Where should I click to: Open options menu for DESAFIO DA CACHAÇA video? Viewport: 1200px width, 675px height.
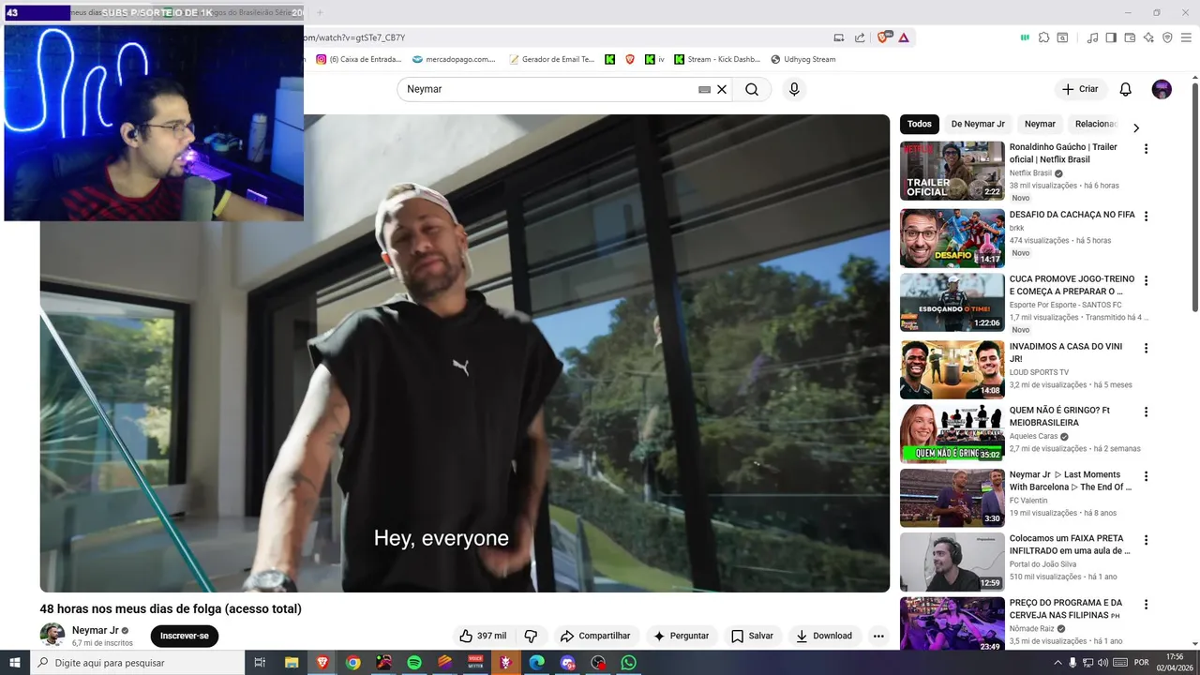coord(1146,217)
